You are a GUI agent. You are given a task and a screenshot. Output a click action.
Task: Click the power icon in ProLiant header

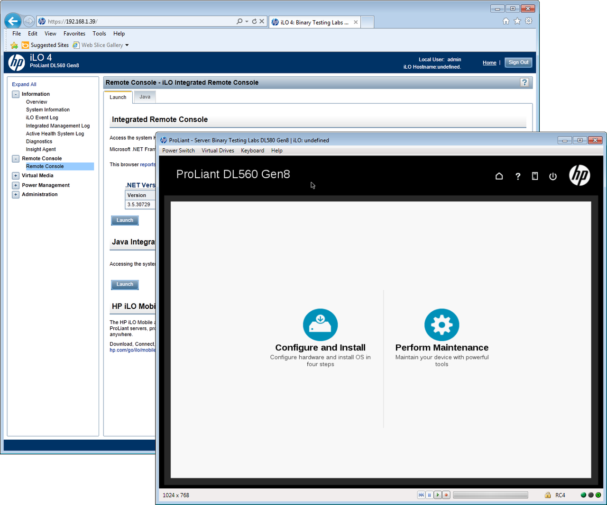553,176
